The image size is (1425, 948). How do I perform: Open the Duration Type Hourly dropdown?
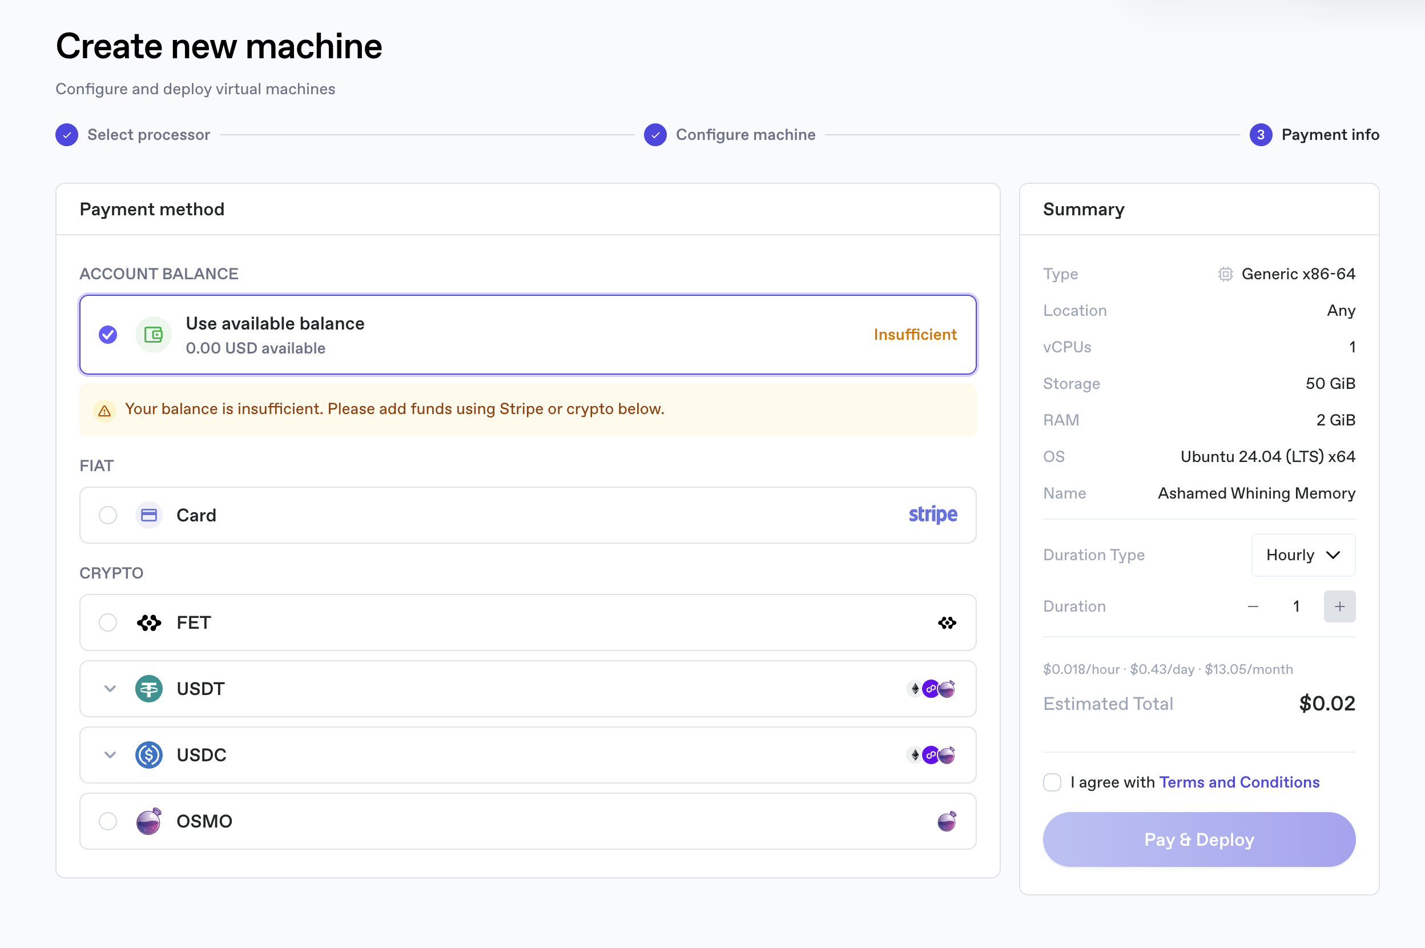[x=1303, y=555]
